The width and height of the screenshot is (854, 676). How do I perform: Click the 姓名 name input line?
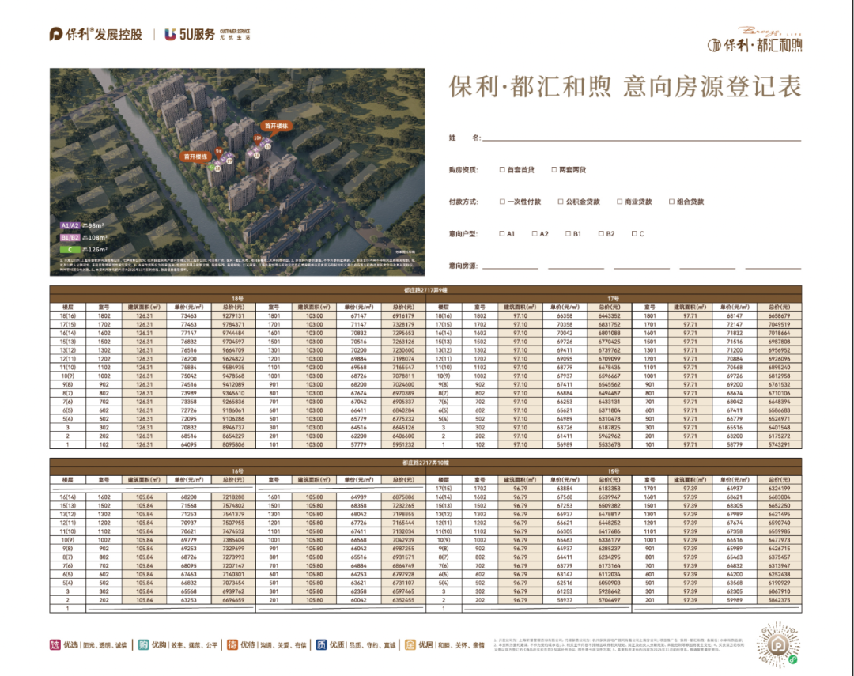640,138
